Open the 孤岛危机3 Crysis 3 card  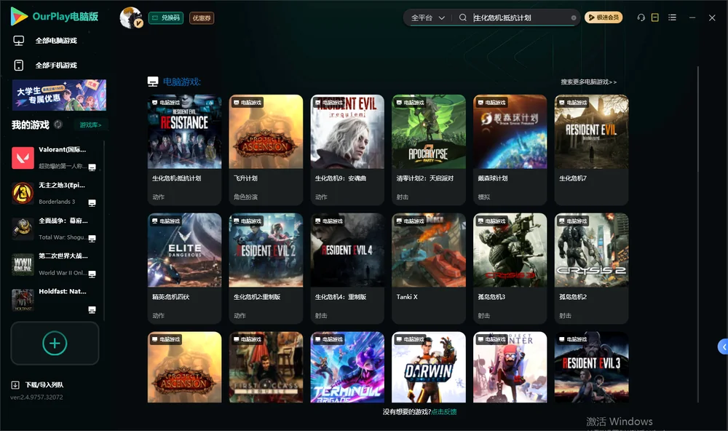(510, 269)
